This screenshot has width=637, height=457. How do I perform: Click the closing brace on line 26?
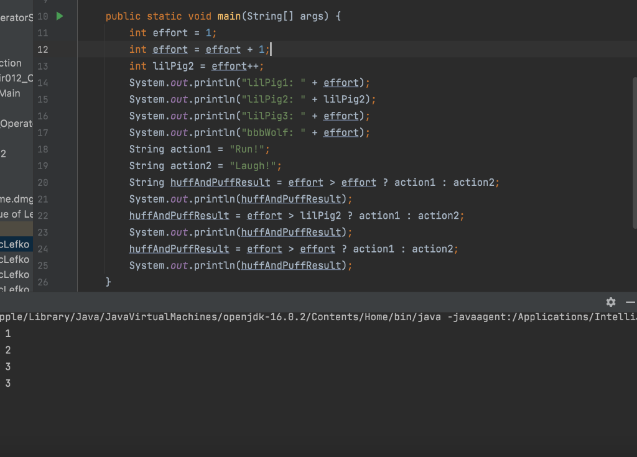click(x=109, y=281)
